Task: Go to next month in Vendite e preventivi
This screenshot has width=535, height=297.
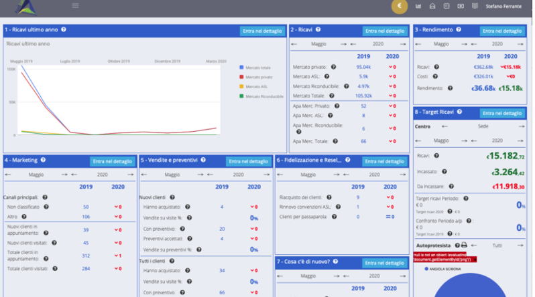Action: [200, 175]
